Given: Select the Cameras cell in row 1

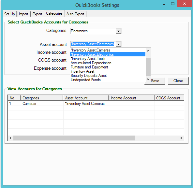Looking at the screenshot, I should click(x=42, y=104).
